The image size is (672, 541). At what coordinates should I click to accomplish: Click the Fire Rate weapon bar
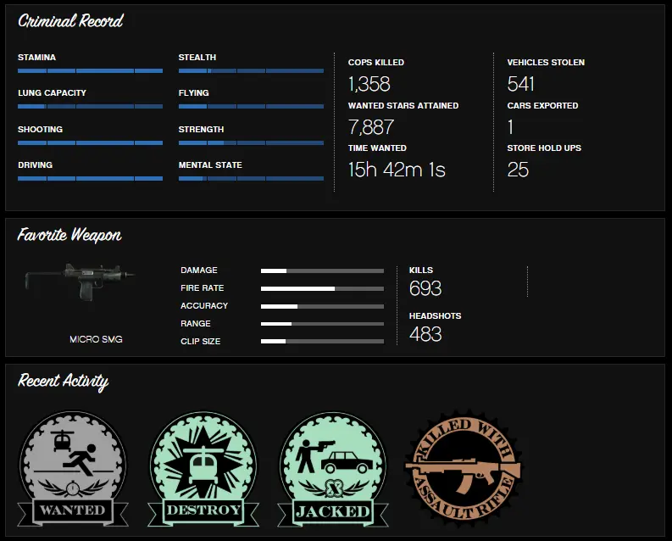pyautogui.click(x=322, y=289)
